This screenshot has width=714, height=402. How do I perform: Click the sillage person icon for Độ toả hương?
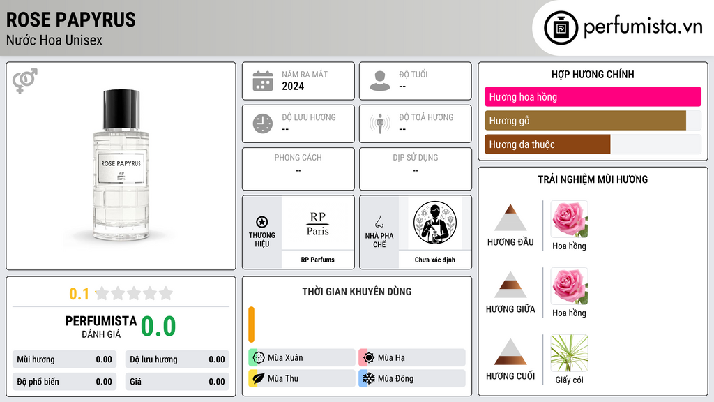pos(380,124)
